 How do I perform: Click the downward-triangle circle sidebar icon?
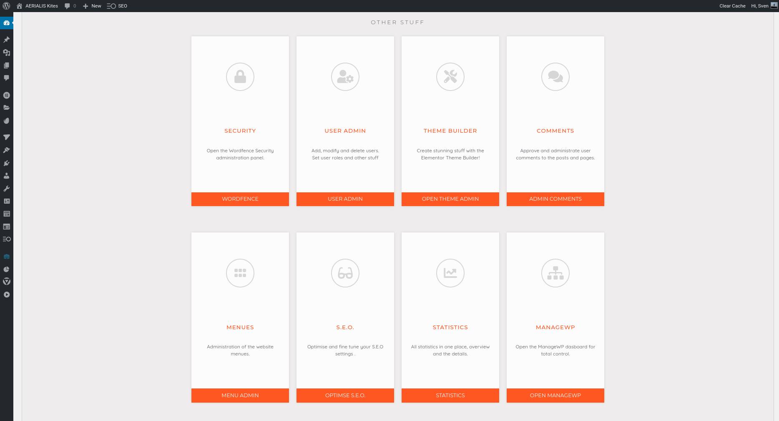click(7, 282)
